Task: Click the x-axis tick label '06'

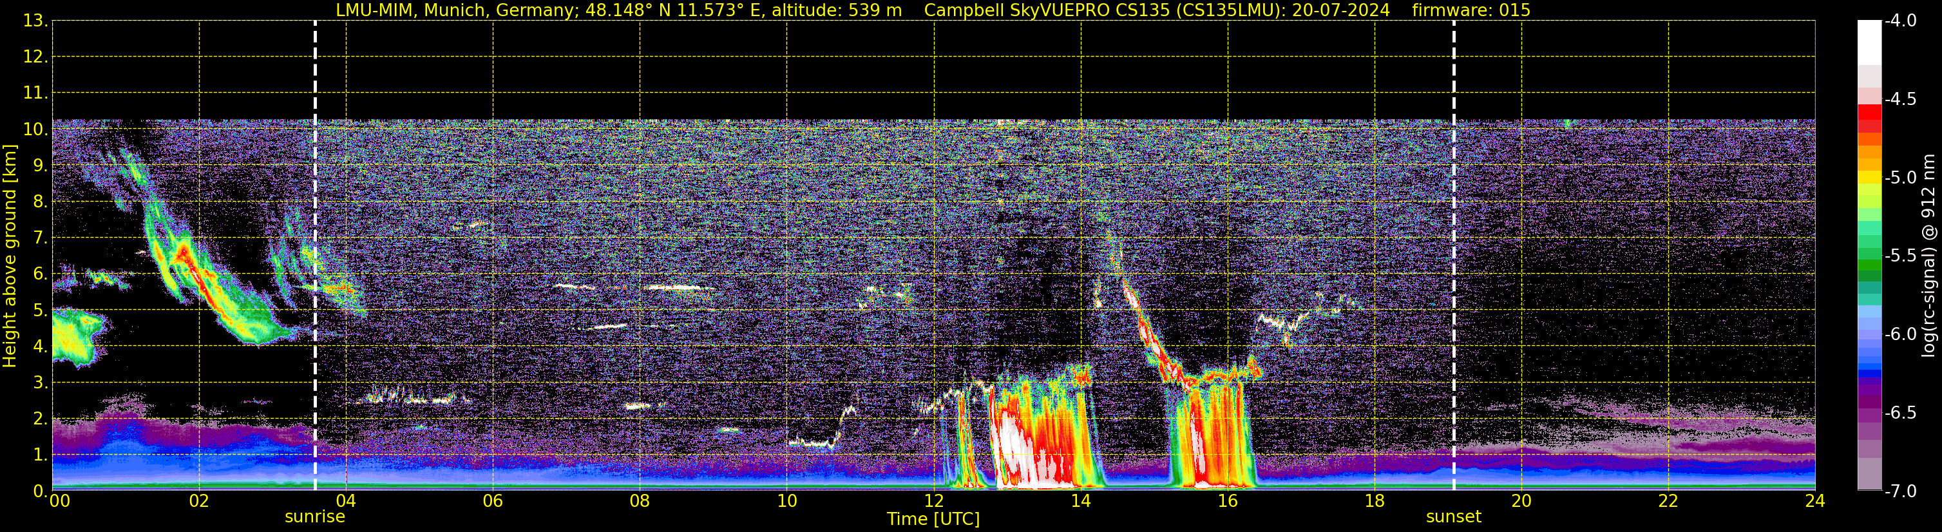Action: 493,501
